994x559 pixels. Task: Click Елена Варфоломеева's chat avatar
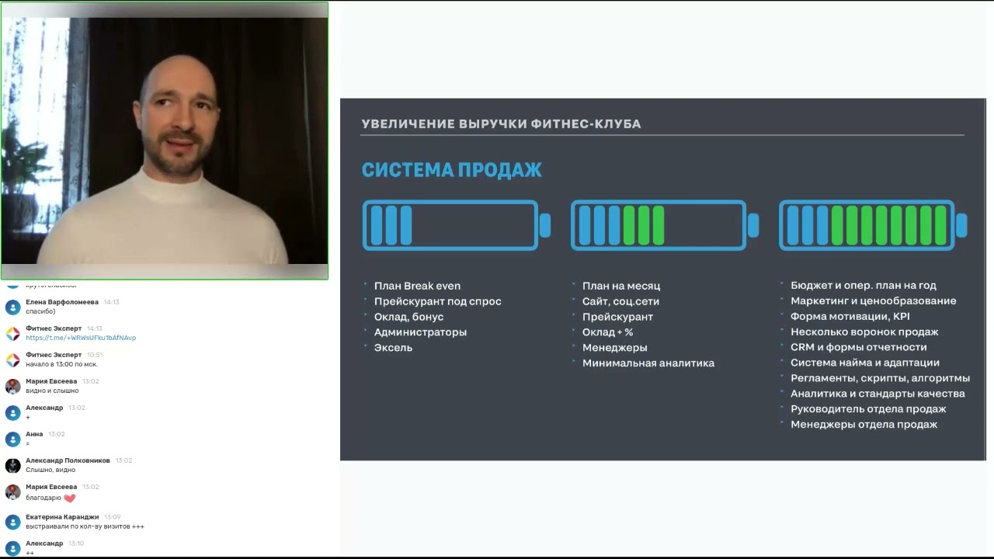12,307
